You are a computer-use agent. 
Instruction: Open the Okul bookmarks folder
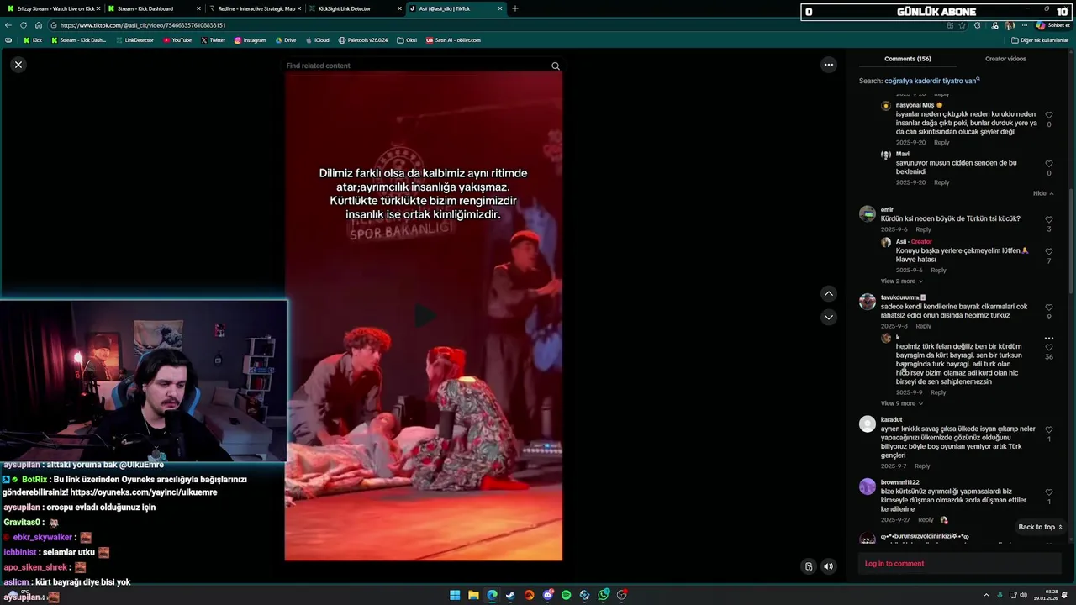pos(407,40)
